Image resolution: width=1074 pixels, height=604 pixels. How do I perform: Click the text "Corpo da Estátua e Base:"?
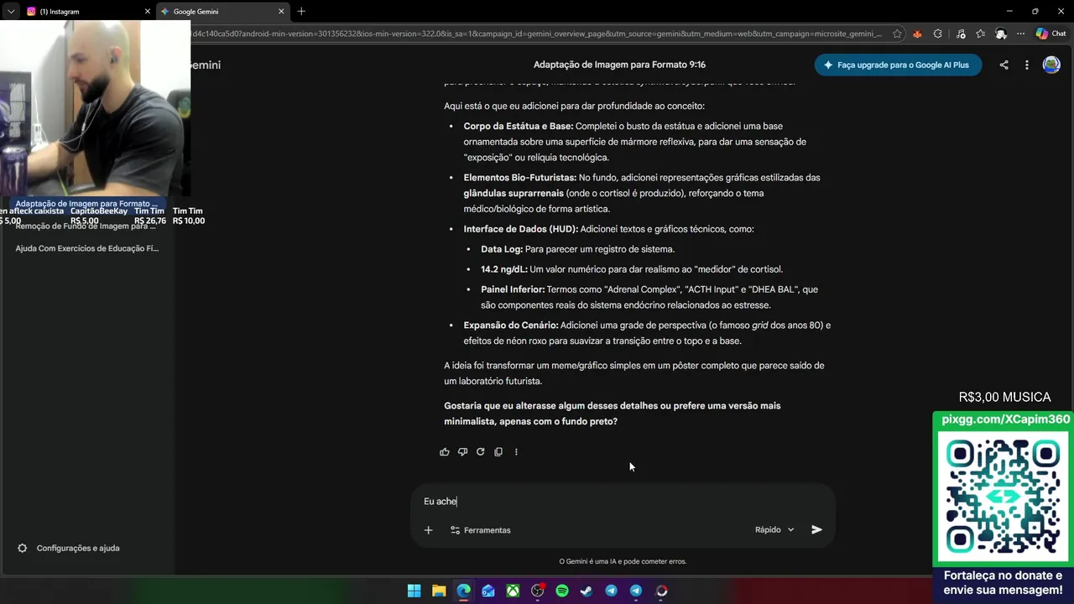coord(519,127)
